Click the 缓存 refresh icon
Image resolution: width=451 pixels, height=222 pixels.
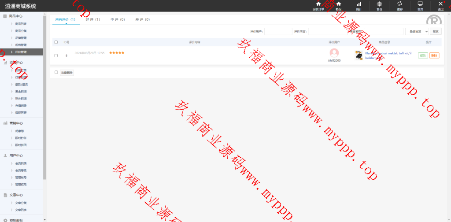pyautogui.click(x=399, y=4)
